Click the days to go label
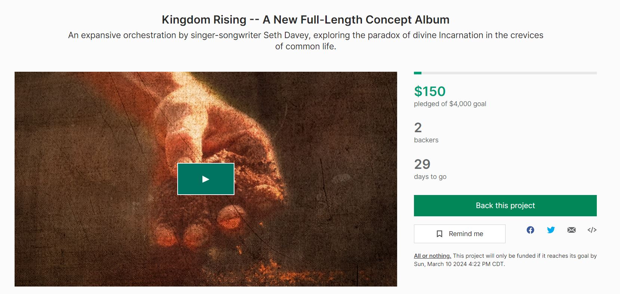The image size is (620, 294). click(x=430, y=177)
